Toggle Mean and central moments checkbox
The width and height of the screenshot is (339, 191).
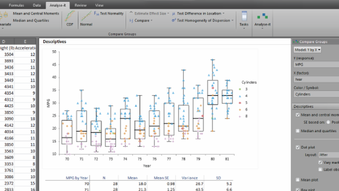pyautogui.click(x=298, y=115)
